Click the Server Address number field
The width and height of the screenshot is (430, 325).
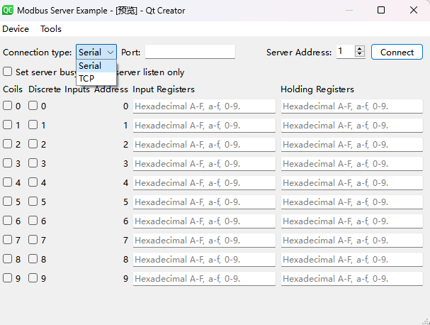pyautogui.click(x=346, y=51)
